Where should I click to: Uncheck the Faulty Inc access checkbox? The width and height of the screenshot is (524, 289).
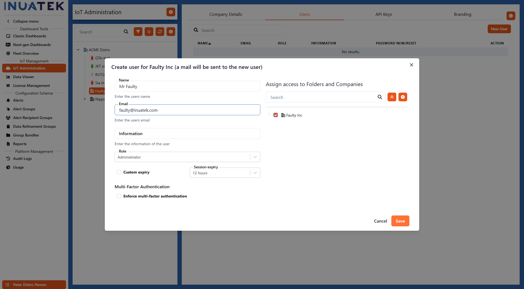tap(276, 115)
